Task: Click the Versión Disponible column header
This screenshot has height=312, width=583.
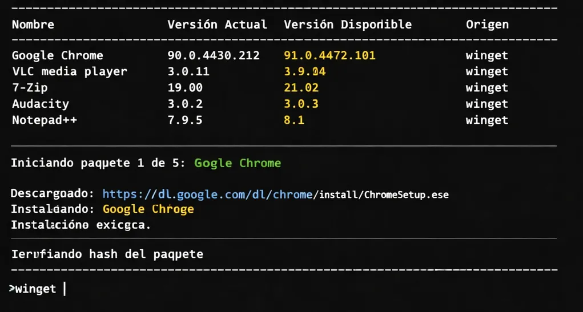Action: [x=347, y=25]
